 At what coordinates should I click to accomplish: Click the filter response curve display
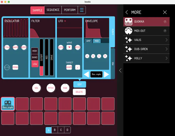[43, 28]
